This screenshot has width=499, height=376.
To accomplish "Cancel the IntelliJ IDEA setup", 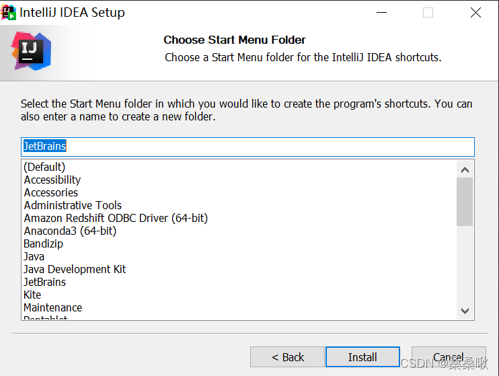I will point(449,357).
